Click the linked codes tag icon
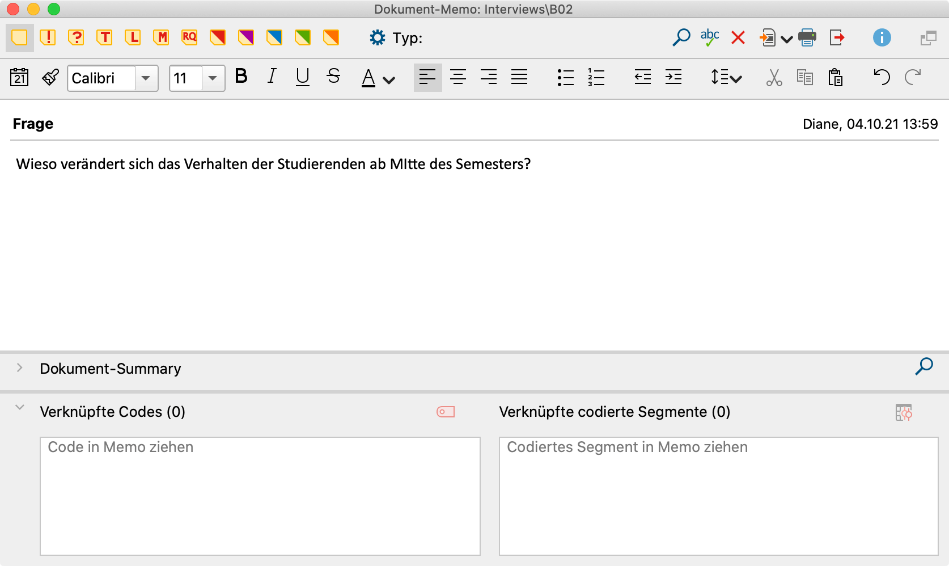This screenshot has height=566, width=949. [x=446, y=412]
